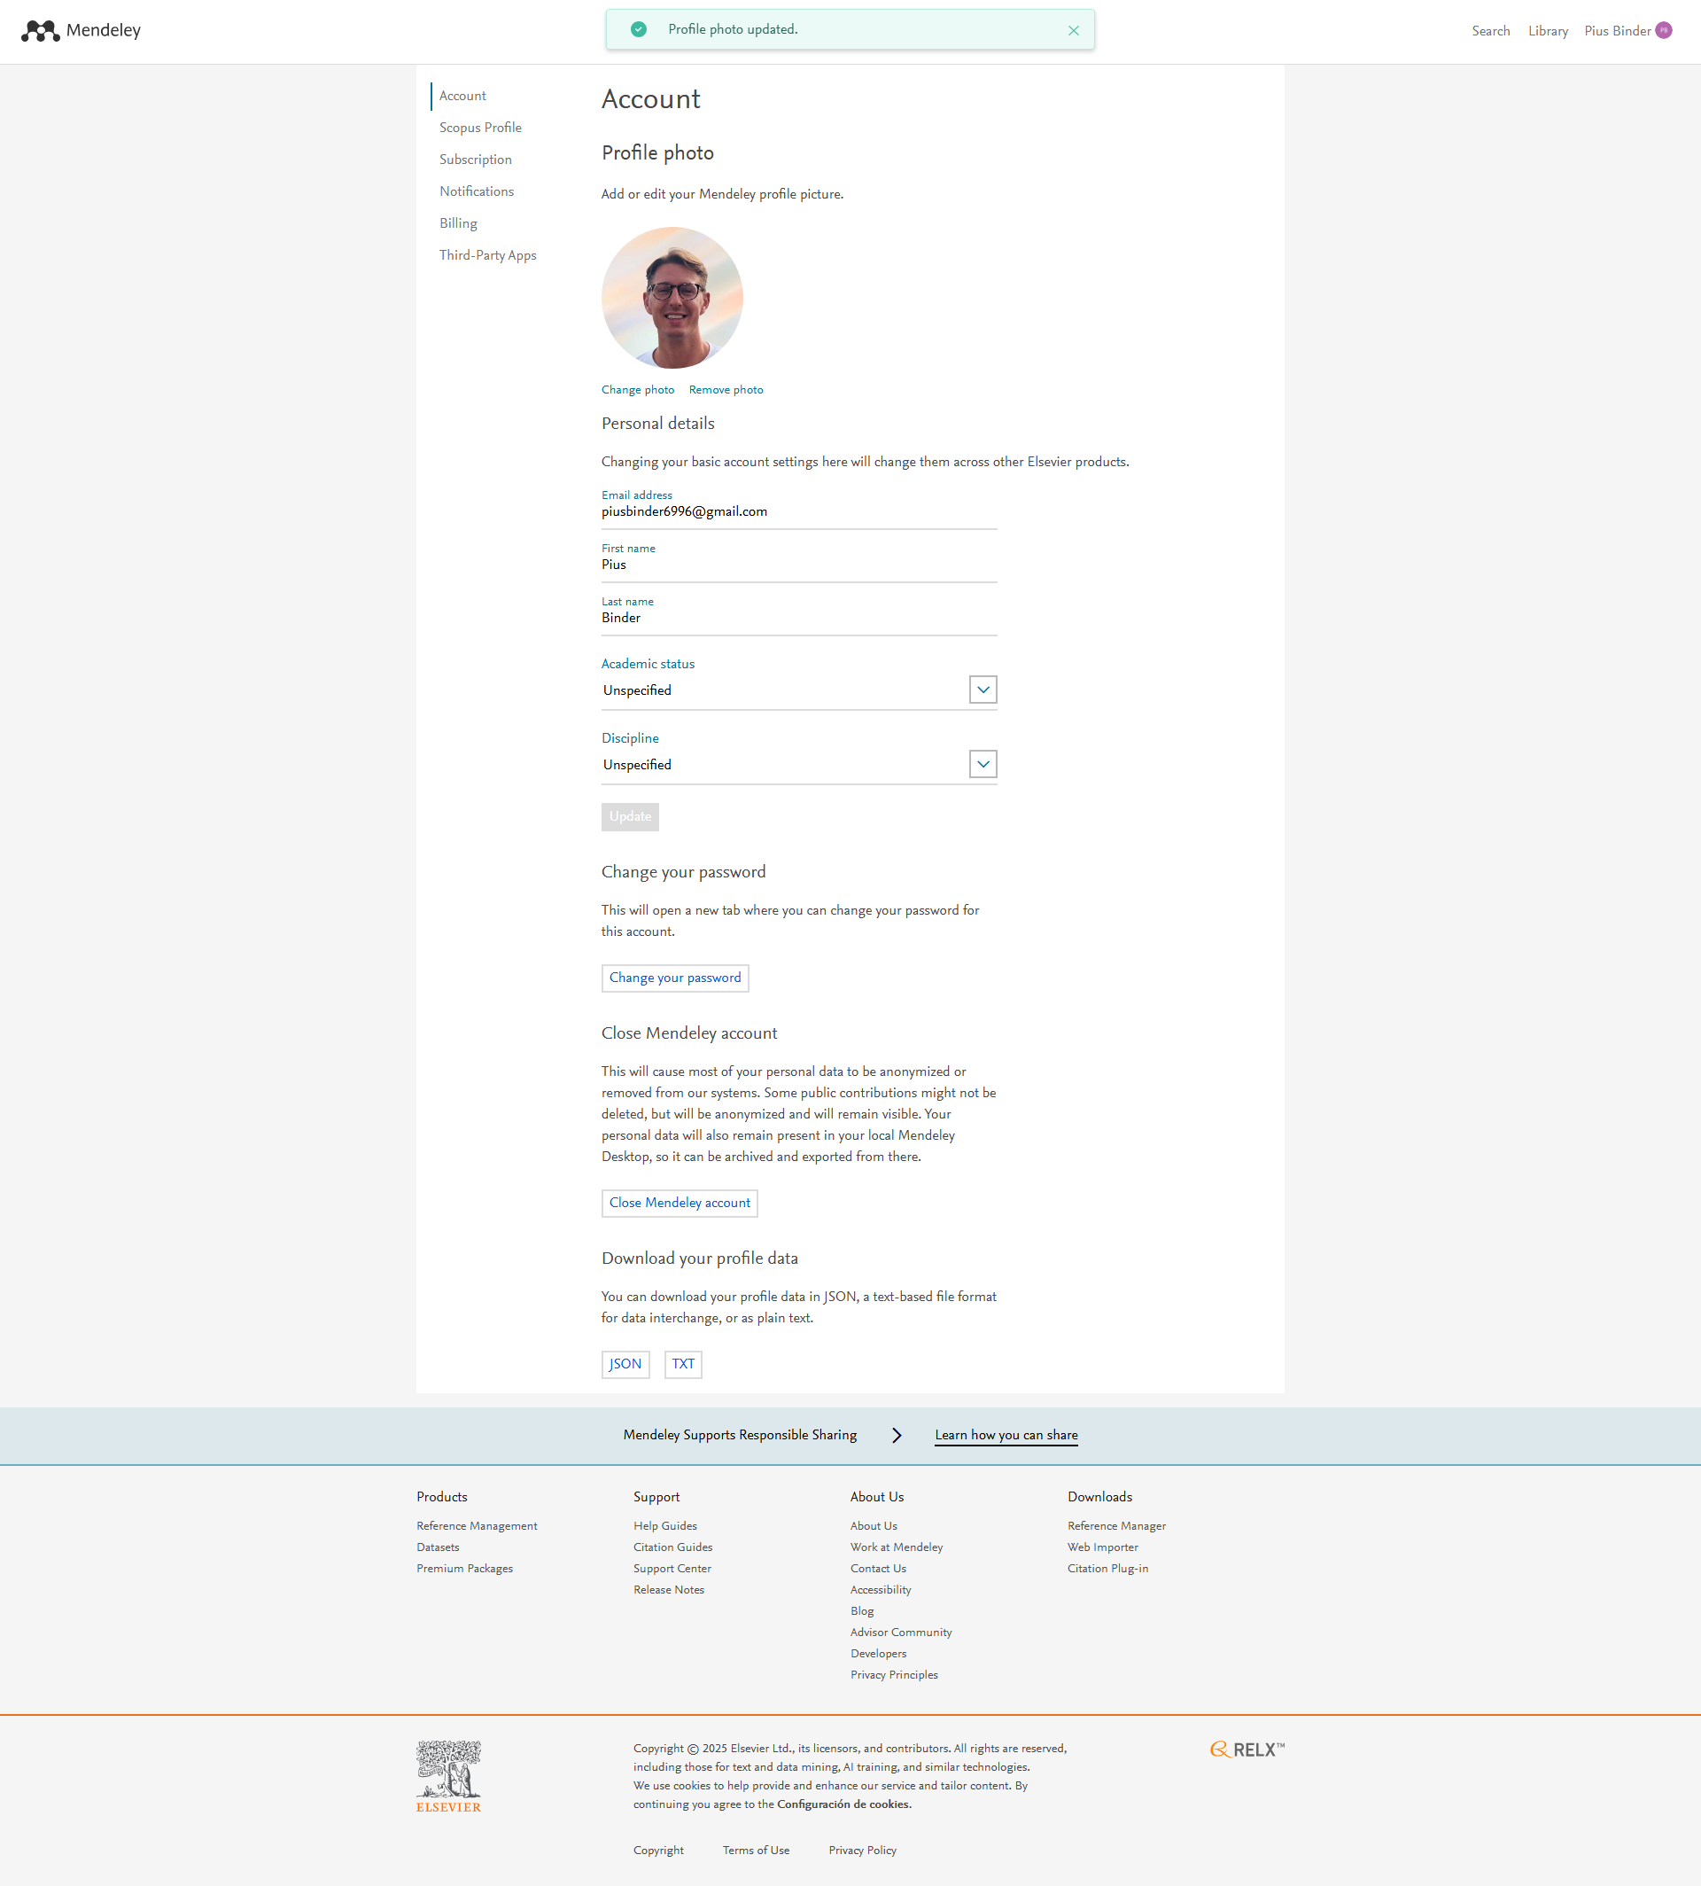Expand the Academic status dropdown
Screen dimensions: 1701x1886
coord(983,690)
